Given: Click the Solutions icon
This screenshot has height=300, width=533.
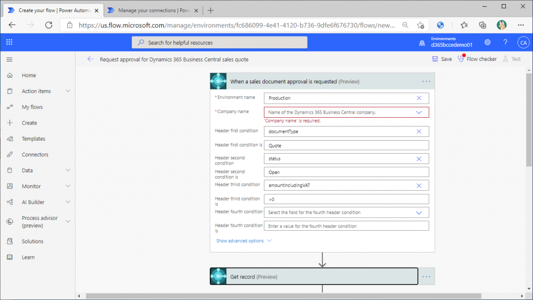Looking at the screenshot, I should (10, 241).
